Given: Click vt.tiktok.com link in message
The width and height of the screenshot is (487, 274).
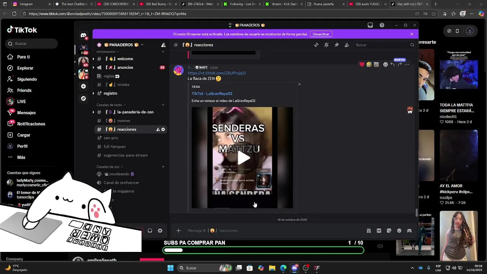Looking at the screenshot, I should tap(217, 73).
